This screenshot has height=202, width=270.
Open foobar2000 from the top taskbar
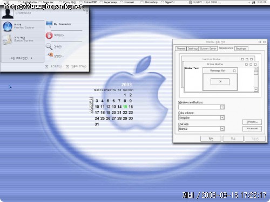(x=89, y=2)
